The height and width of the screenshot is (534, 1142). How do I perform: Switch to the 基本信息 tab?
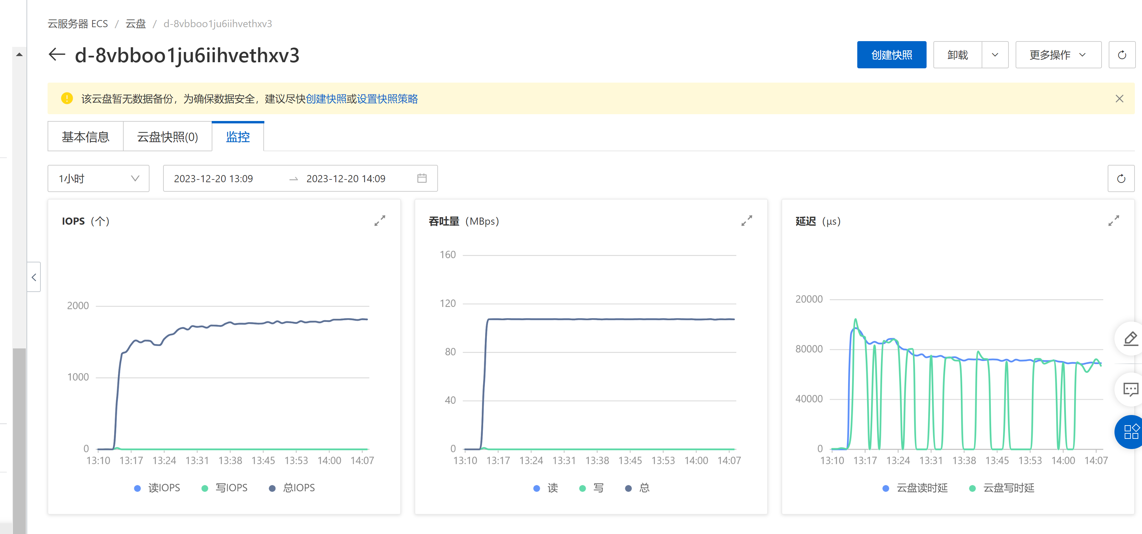pyautogui.click(x=86, y=137)
